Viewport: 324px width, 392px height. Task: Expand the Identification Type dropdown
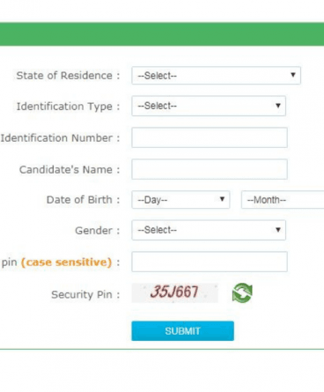[x=209, y=106]
